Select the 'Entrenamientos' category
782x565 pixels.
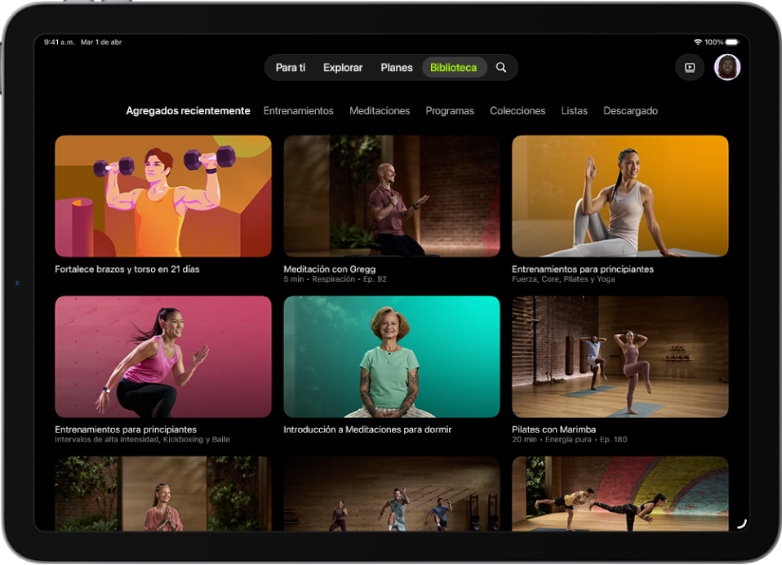(299, 110)
